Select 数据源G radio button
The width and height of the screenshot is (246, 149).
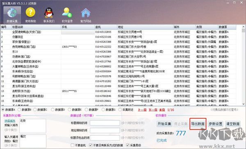[103, 110]
